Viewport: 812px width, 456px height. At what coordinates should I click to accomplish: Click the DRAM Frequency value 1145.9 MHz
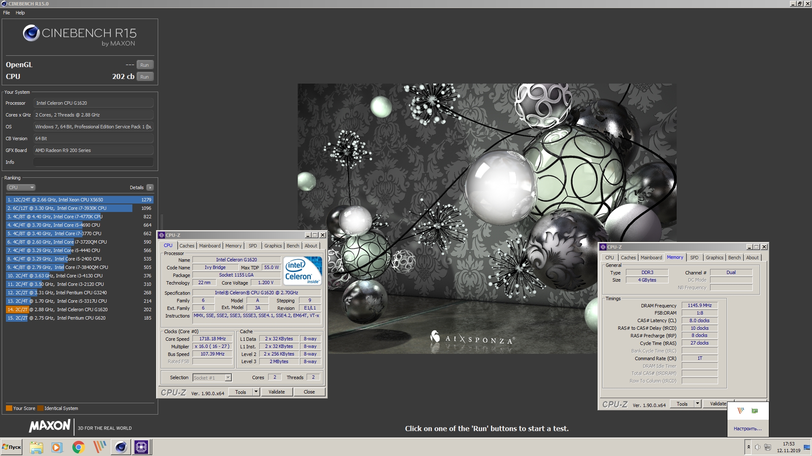700,305
